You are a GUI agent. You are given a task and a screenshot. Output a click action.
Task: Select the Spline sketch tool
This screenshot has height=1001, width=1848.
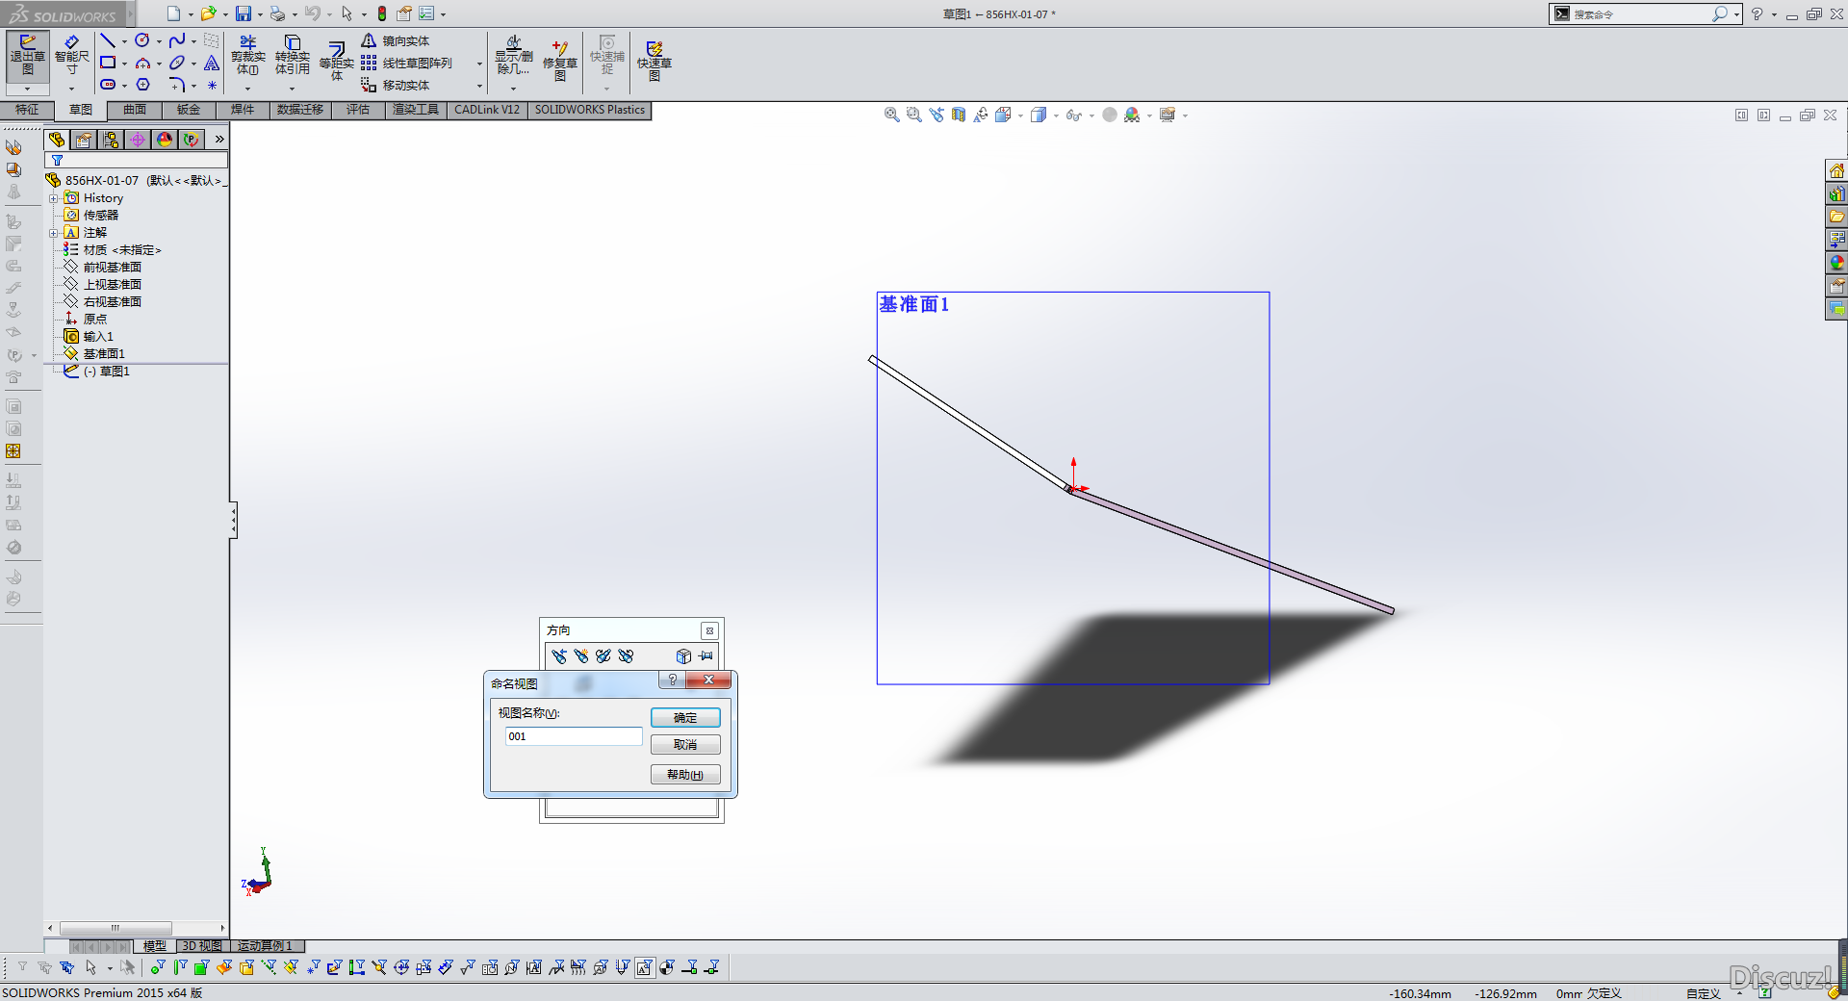[177, 40]
